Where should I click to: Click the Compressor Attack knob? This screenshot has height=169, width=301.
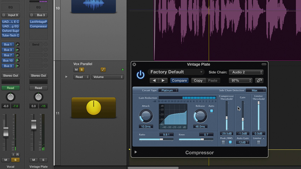146,116
